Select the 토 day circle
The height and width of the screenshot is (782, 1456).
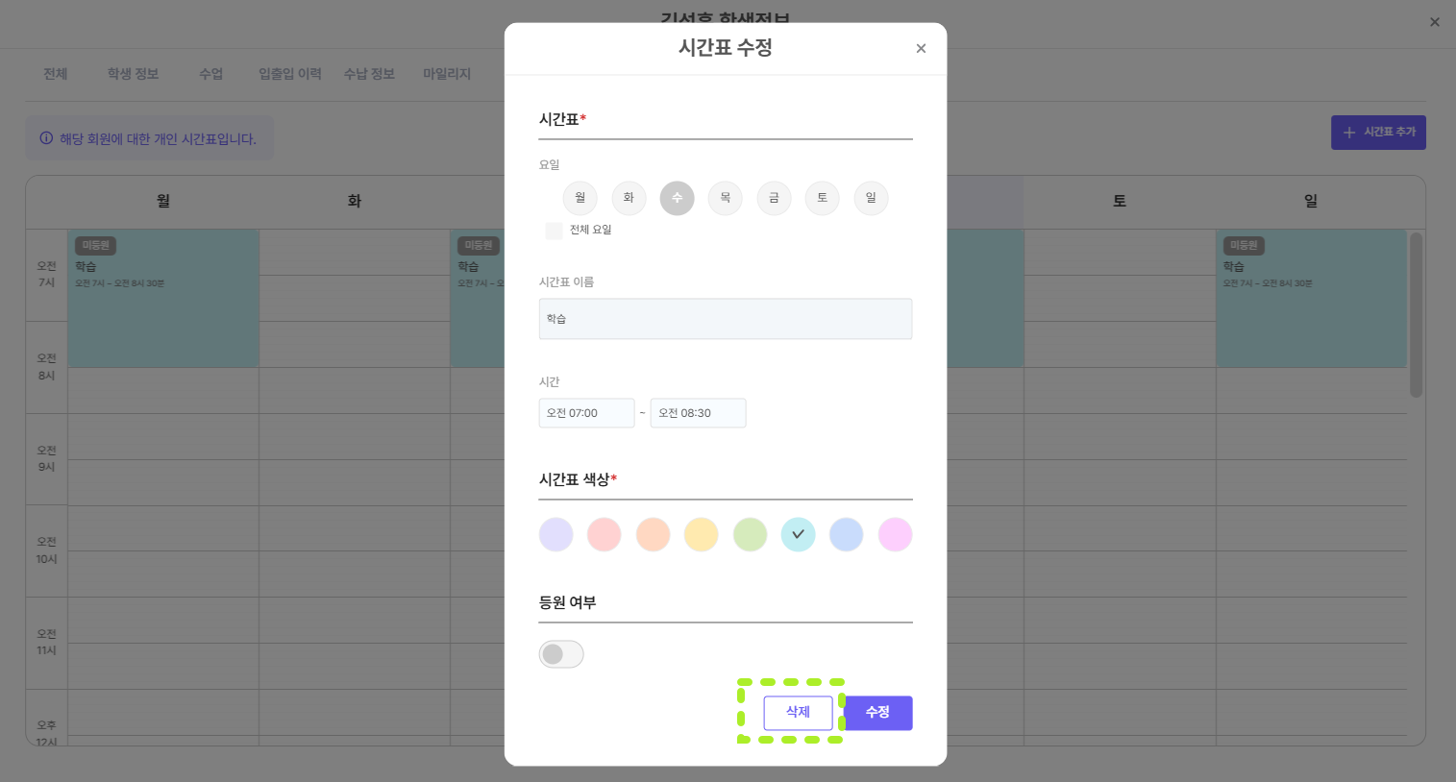coord(823,198)
